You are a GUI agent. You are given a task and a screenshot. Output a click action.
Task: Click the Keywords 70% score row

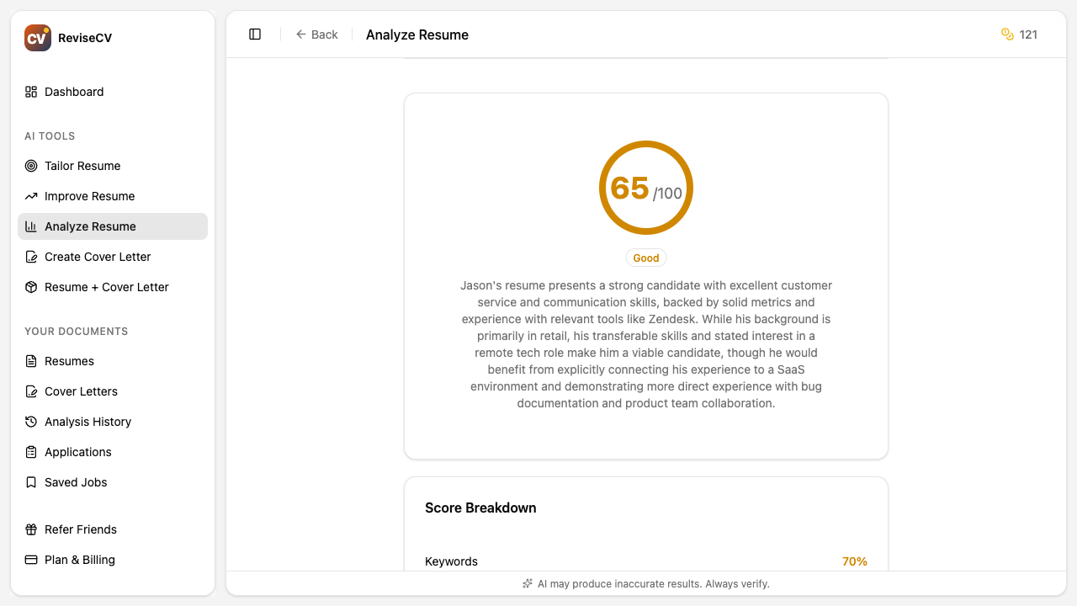(645, 561)
